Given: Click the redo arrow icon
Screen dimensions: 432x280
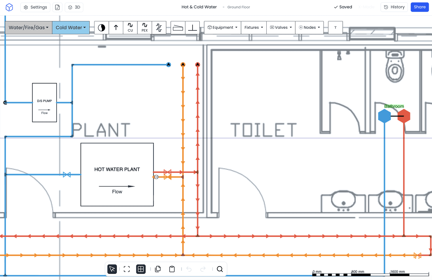Looking at the screenshot, I should pyautogui.click(x=203, y=269).
